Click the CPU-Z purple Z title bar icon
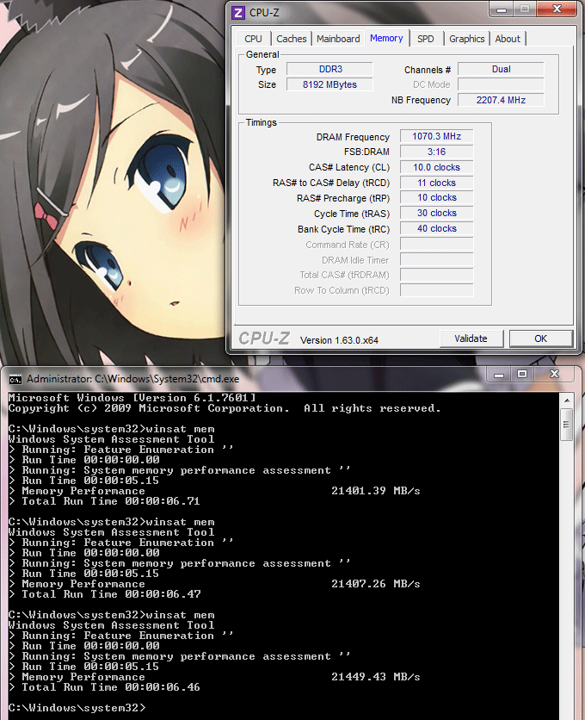This screenshot has width=585, height=720. click(237, 12)
